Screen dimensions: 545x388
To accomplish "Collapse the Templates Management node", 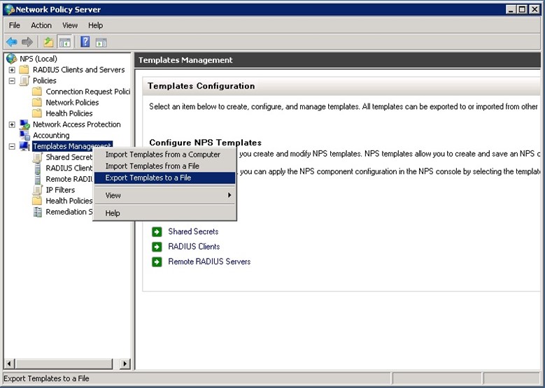I will 12,147.
